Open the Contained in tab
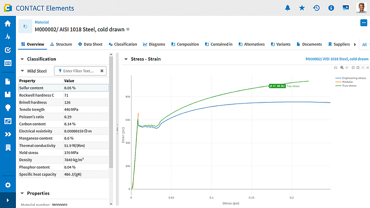This screenshot has height=208, width=370. [219, 44]
